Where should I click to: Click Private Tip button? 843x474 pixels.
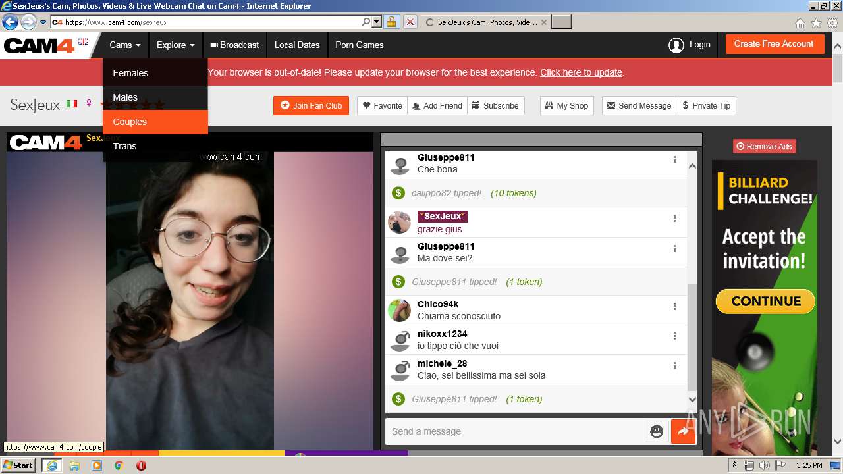click(706, 105)
